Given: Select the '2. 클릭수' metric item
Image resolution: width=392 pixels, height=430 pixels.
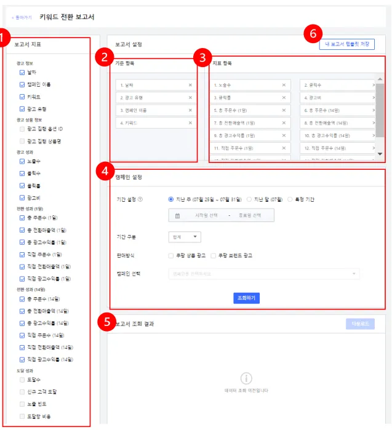Looking at the screenshot, I should tap(337, 85).
